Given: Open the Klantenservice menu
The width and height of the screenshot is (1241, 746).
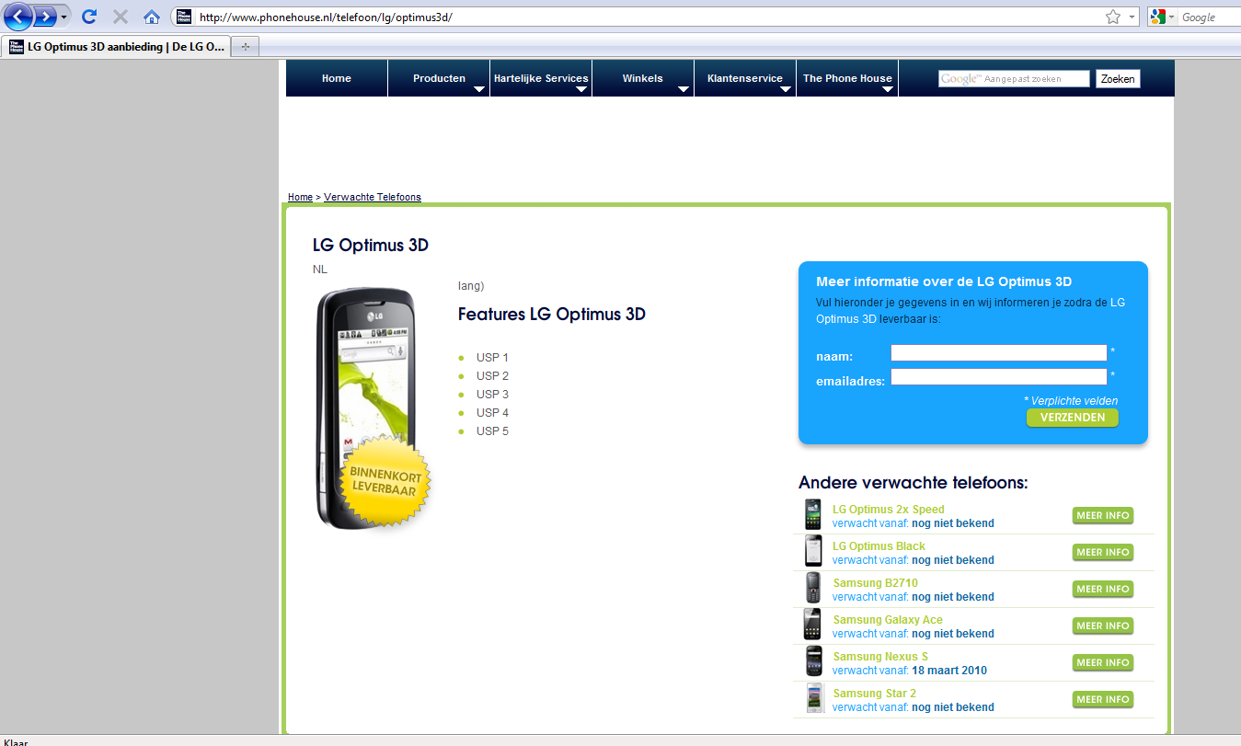Looking at the screenshot, I should point(745,78).
